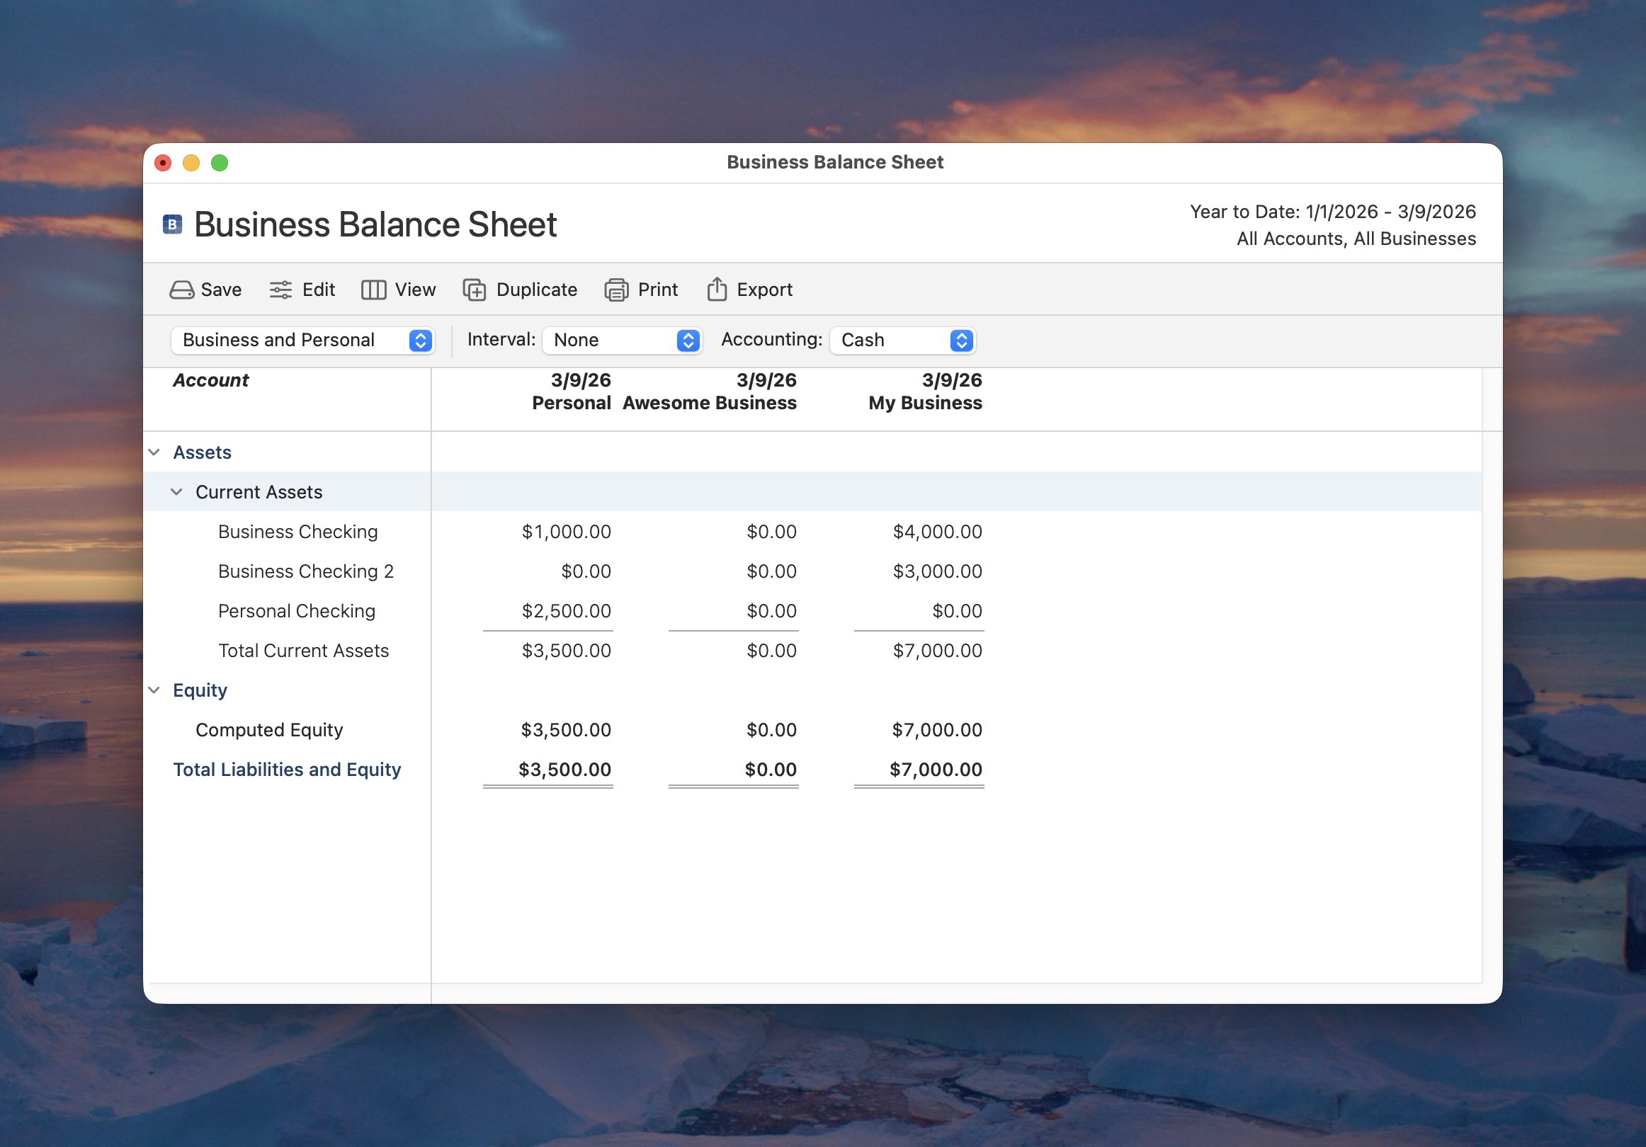The width and height of the screenshot is (1646, 1147).
Task: Click the View columns icon
Action: (373, 290)
